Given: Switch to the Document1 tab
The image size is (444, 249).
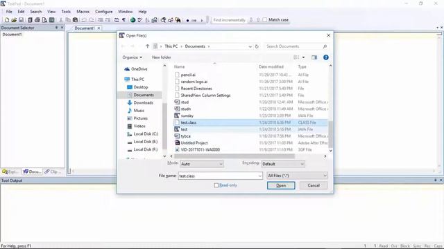Looking at the screenshot, I should [x=85, y=28].
